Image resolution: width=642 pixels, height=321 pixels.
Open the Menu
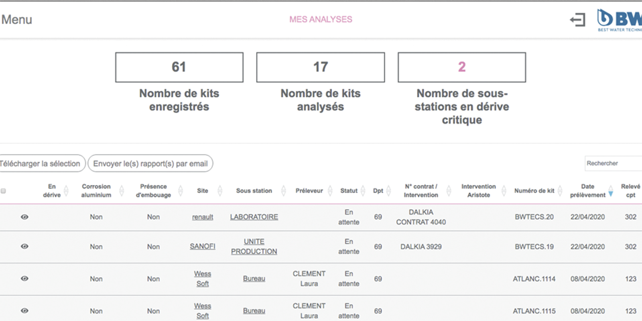coord(17,20)
